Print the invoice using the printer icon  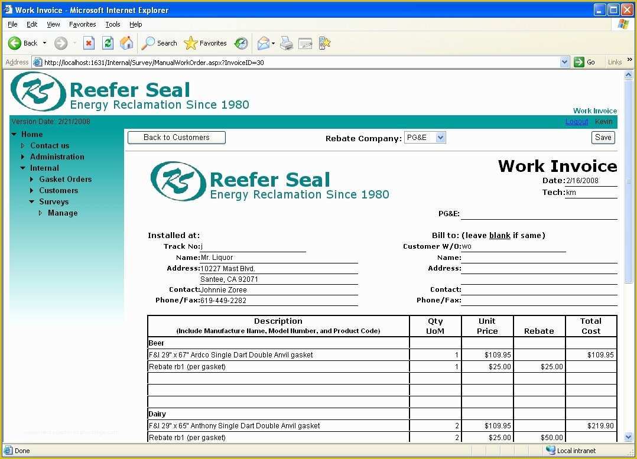286,43
